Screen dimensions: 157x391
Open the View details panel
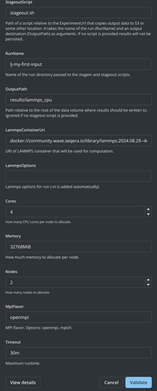[x=23, y=382]
